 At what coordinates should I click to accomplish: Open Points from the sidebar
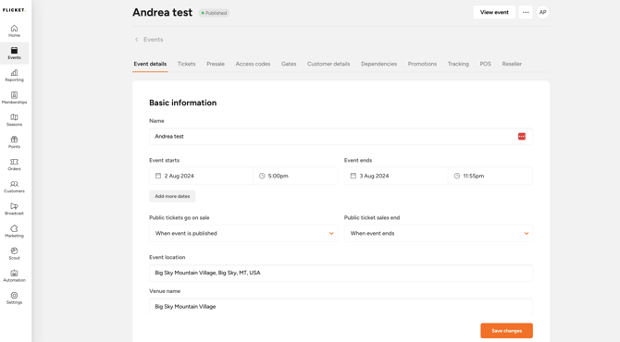click(x=14, y=142)
